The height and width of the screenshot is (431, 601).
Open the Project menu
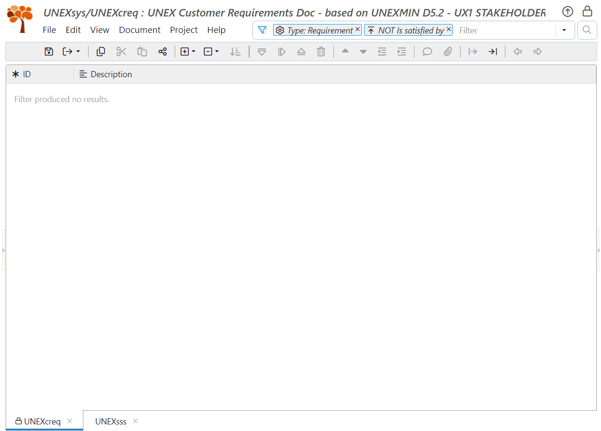(x=184, y=30)
